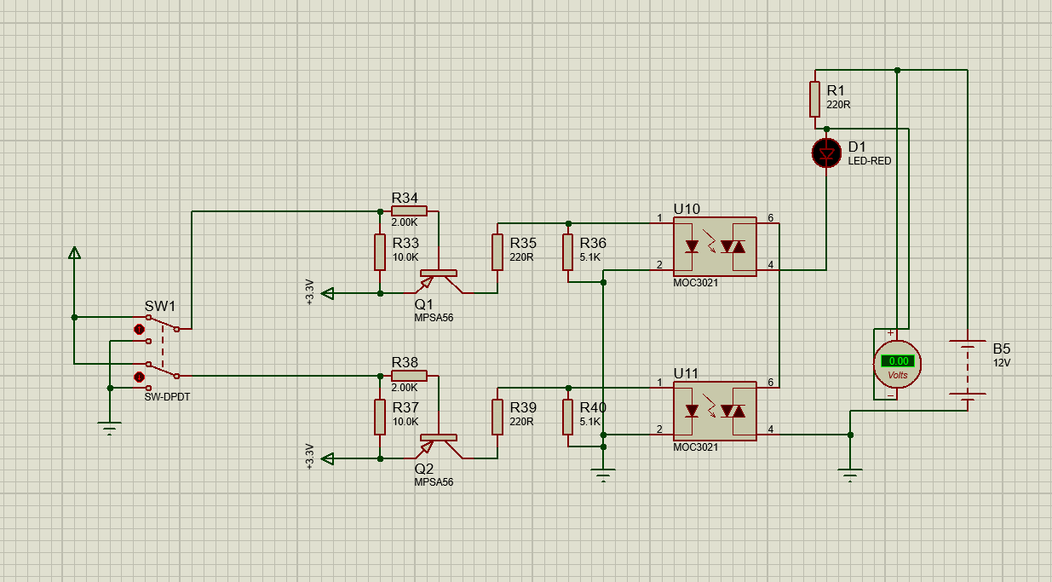Click the B5 battery label
Viewport: 1052px width, 582px height.
point(1002,349)
